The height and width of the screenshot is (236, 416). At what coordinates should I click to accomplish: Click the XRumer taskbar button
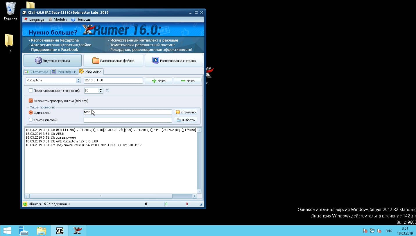pyautogui.click(x=78, y=230)
